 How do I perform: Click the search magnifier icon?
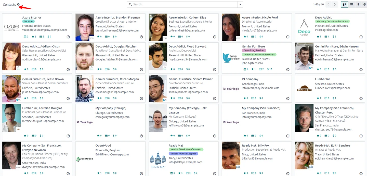coord(130,4)
